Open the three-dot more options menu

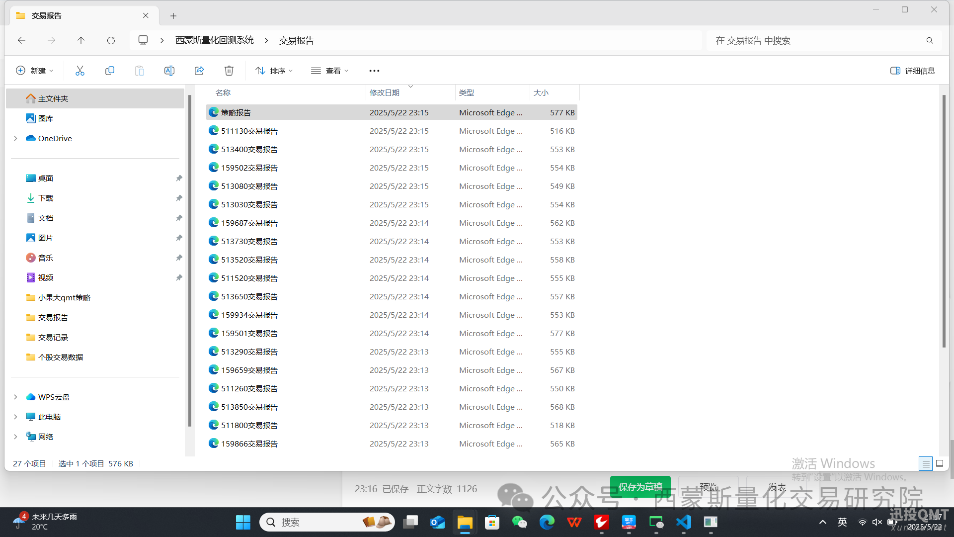coord(374,71)
